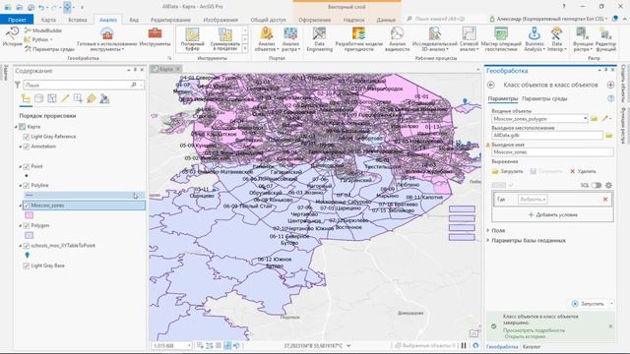The image size is (630, 354).
Task: Open Data Interop menu
Action: [x=557, y=39]
